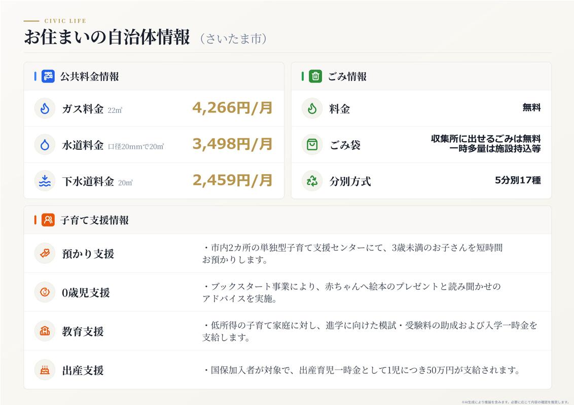Viewport: 574px width, 405px height.
Task: Select the 3,498円/月 water fee value
Action: (x=232, y=144)
